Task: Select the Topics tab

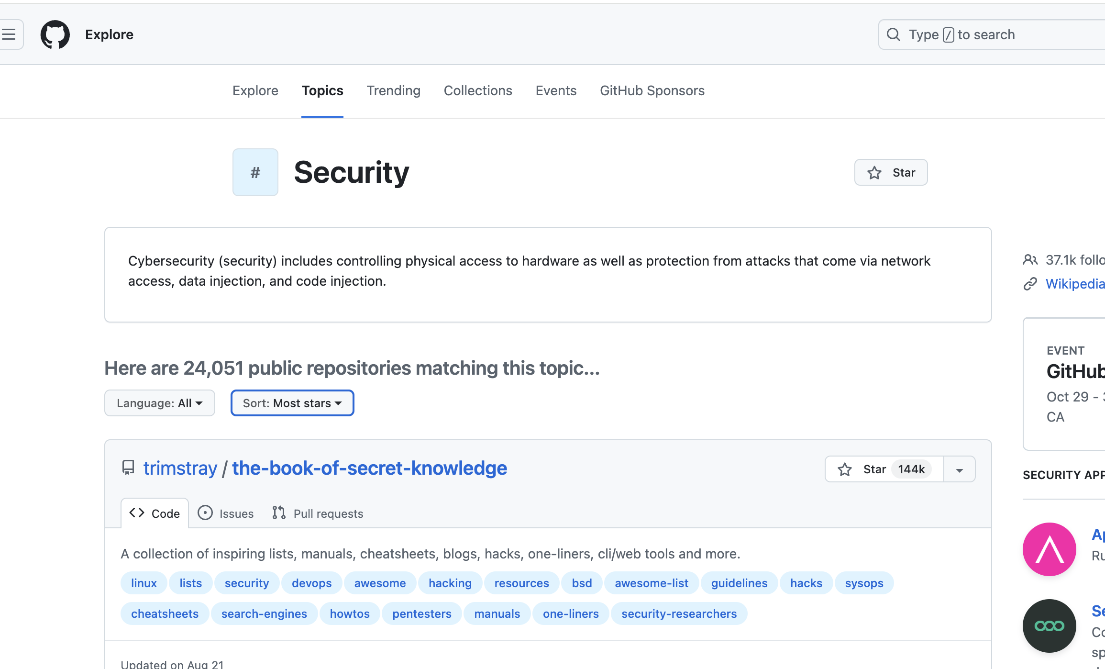Action: tap(323, 90)
